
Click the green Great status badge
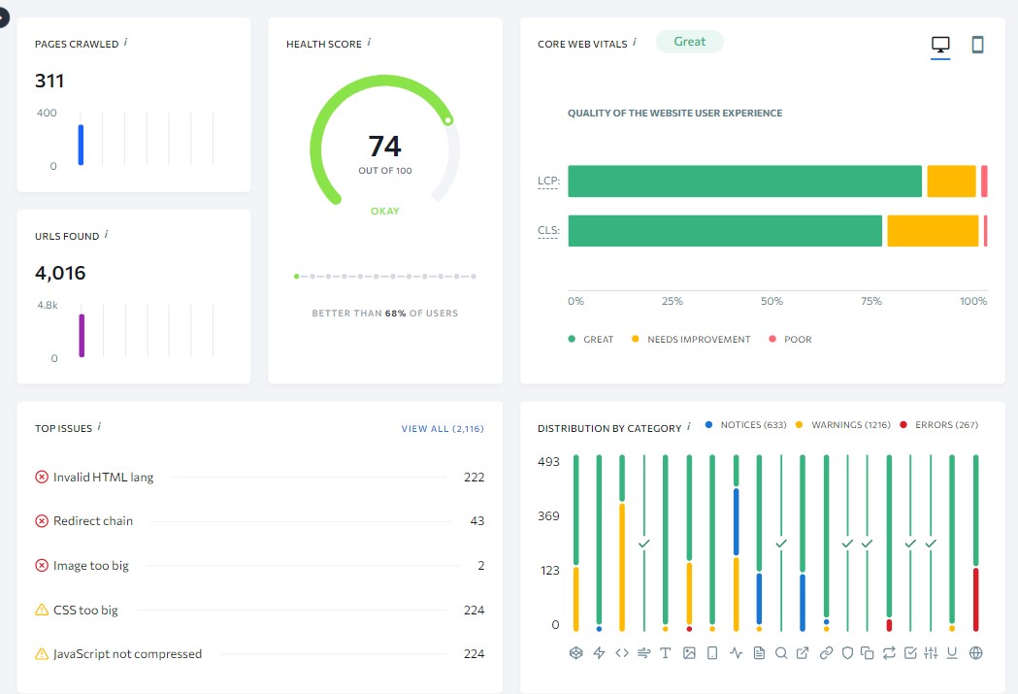point(689,42)
